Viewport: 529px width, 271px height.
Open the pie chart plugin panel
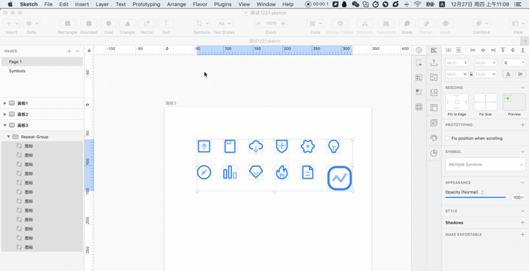434,153
